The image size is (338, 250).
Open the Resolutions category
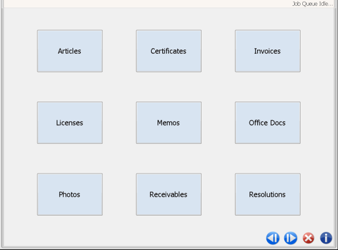pos(268,195)
